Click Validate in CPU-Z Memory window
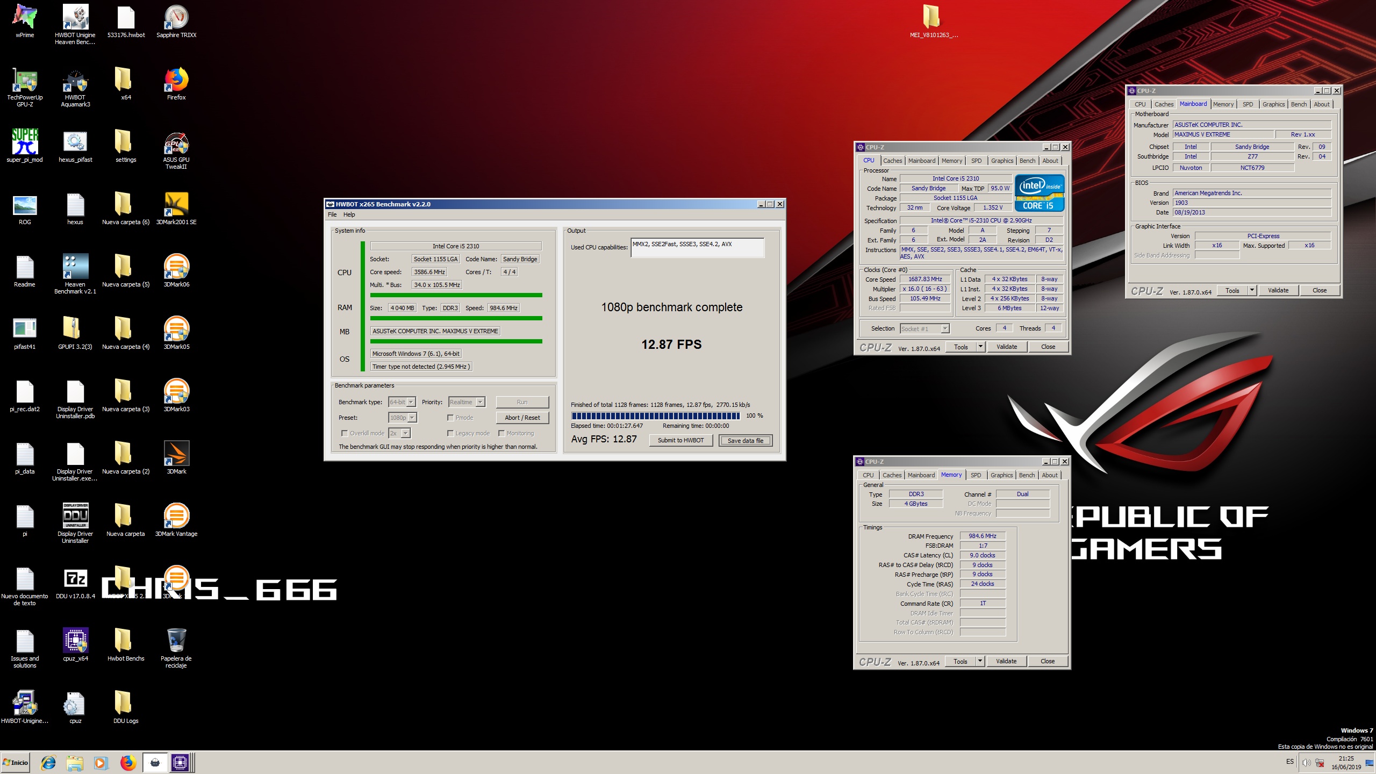 point(1006,661)
